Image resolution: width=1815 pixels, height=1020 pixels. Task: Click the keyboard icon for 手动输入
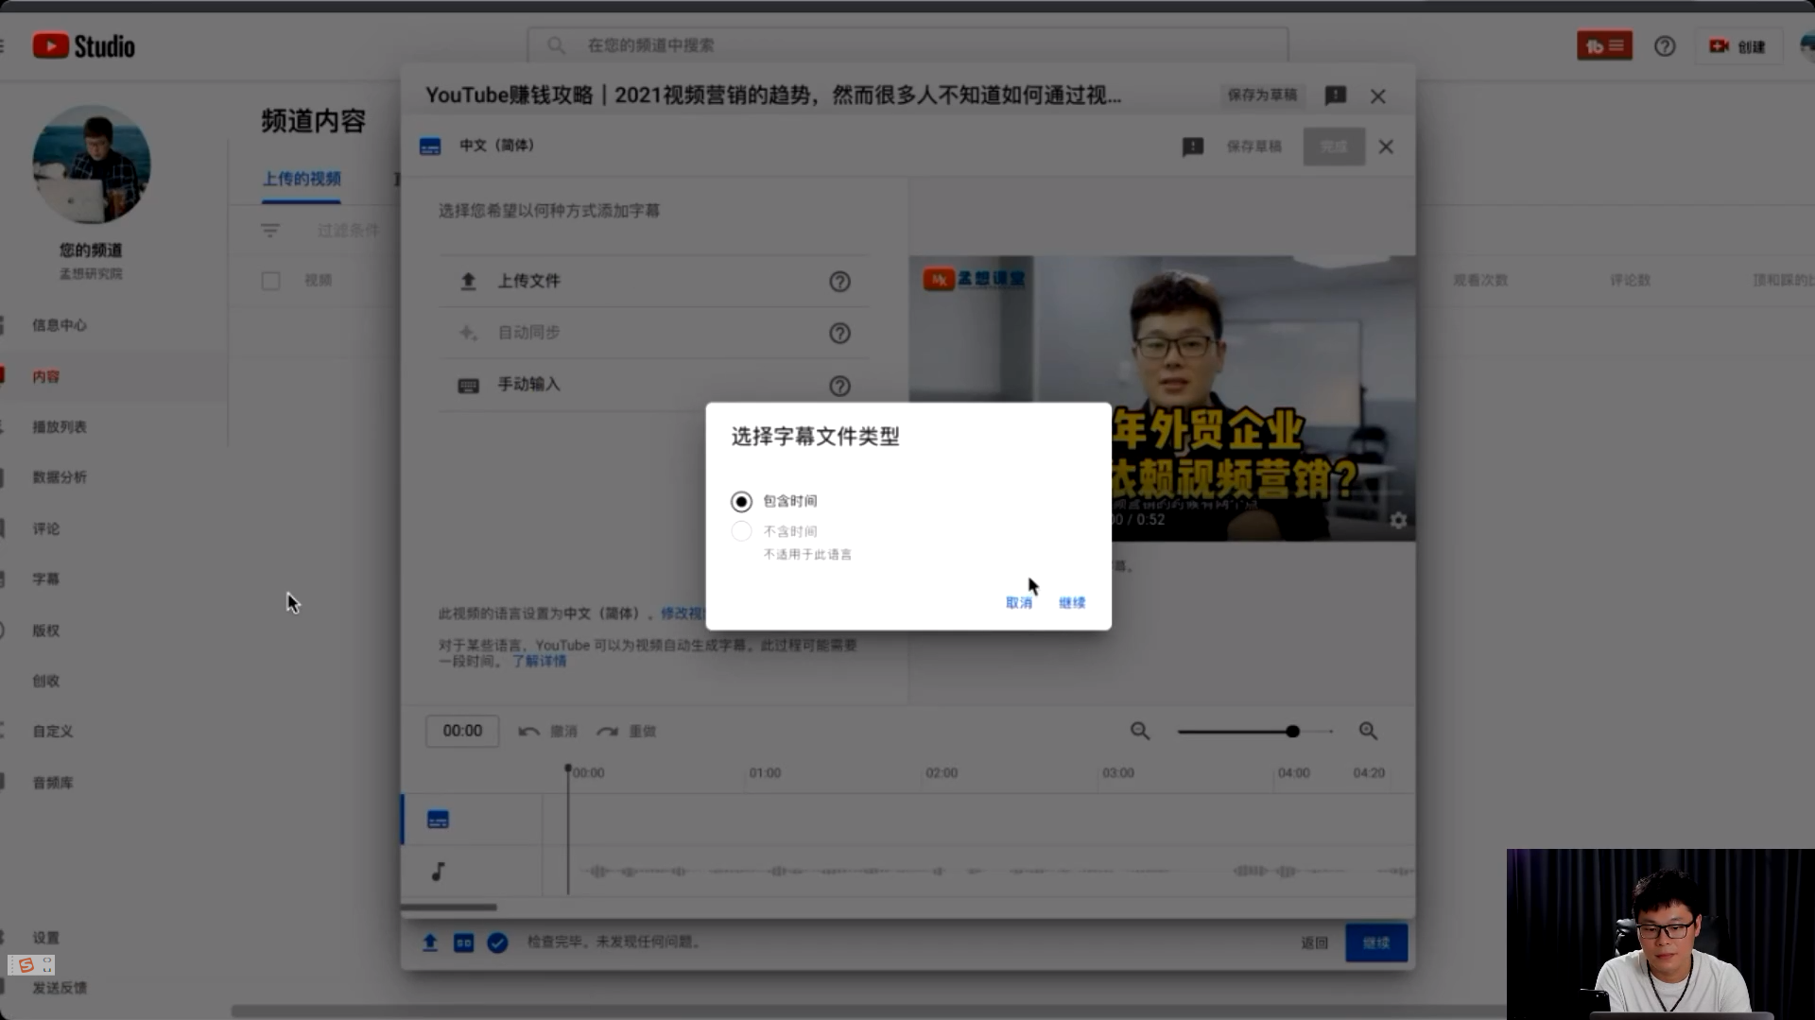pyautogui.click(x=468, y=386)
